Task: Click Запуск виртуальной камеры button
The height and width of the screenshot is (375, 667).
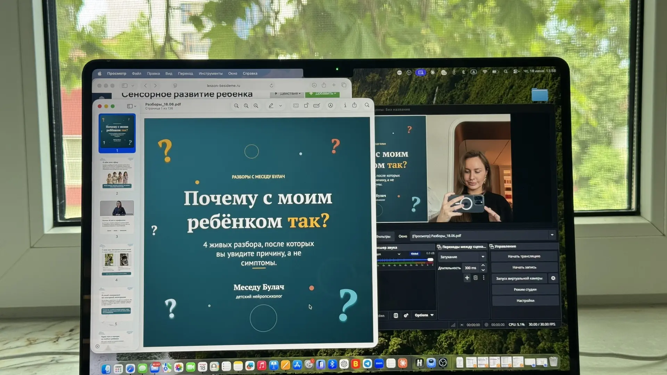Action: pyautogui.click(x=519, y=278)
